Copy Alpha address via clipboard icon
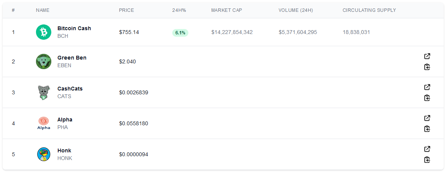This screenshot has width=446, height=173. [x=427, y=129]
